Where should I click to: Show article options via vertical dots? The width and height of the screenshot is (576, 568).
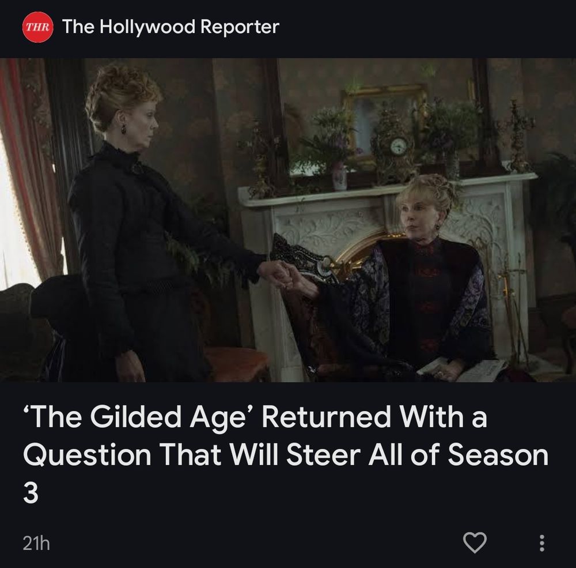click(541, 543)
